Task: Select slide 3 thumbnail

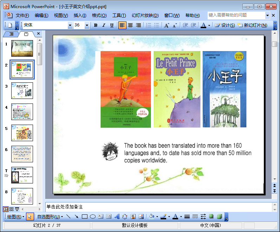Action: 22,90
